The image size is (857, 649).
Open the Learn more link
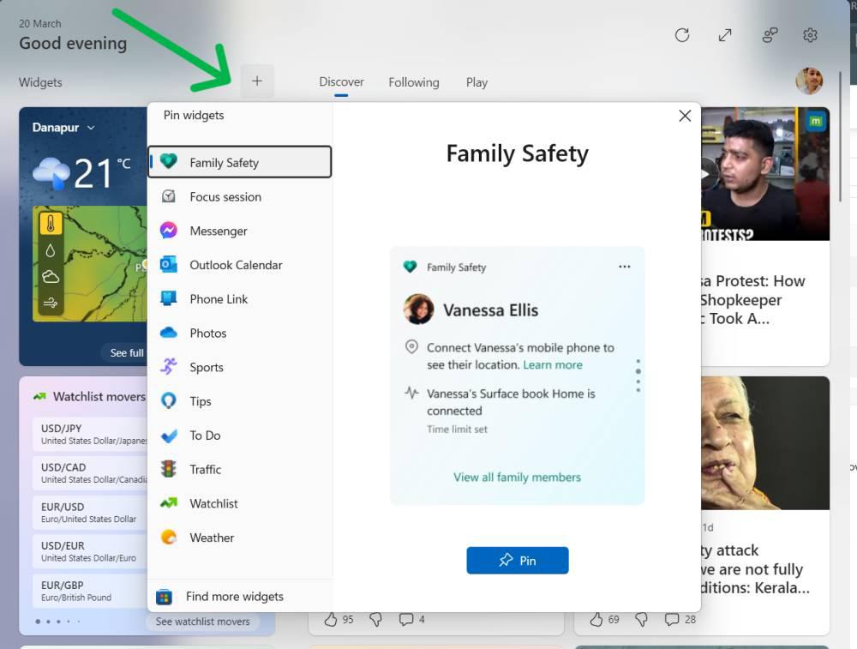click(x=553, y=364)
